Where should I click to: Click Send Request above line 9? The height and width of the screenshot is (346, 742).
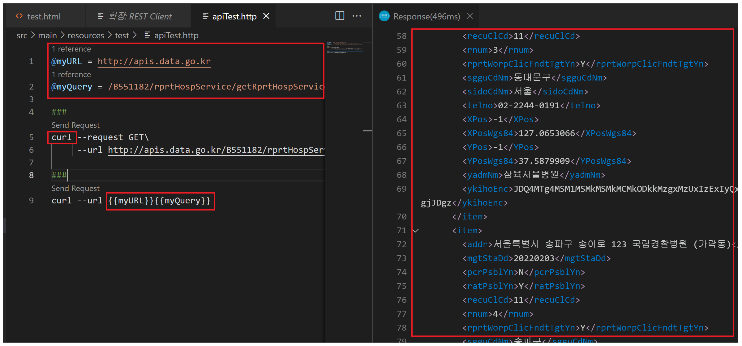pyautogui.click(x=75, y=188)
